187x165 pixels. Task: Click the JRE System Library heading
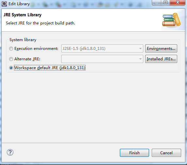23,15
